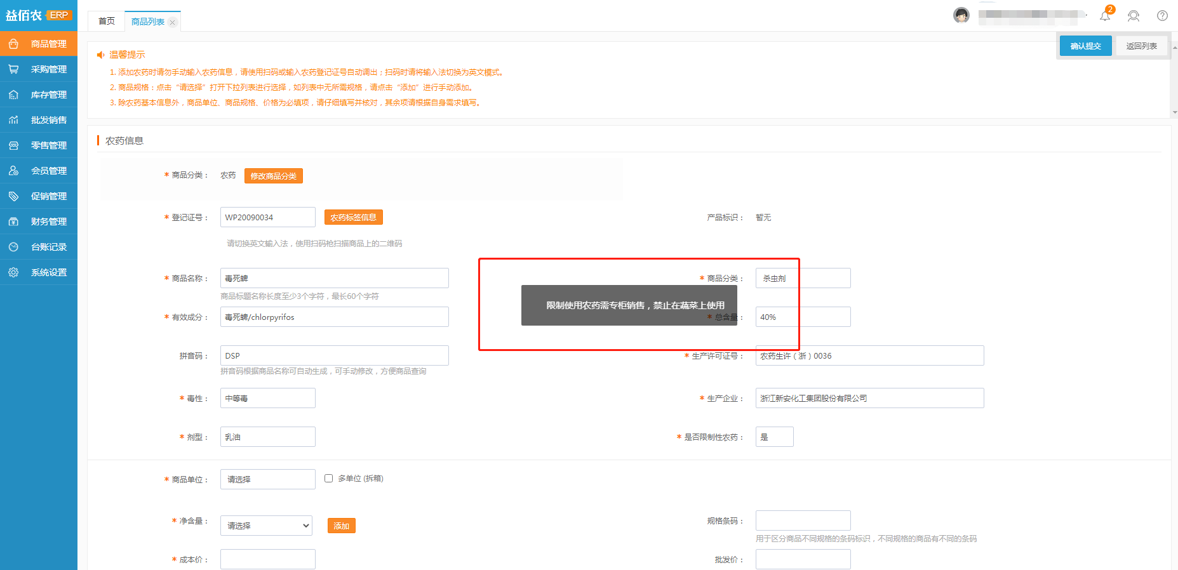The image size is (1178, 570).
Task: Click the shopping bag icon for 商品管理
Action: [x=13, y=44]
